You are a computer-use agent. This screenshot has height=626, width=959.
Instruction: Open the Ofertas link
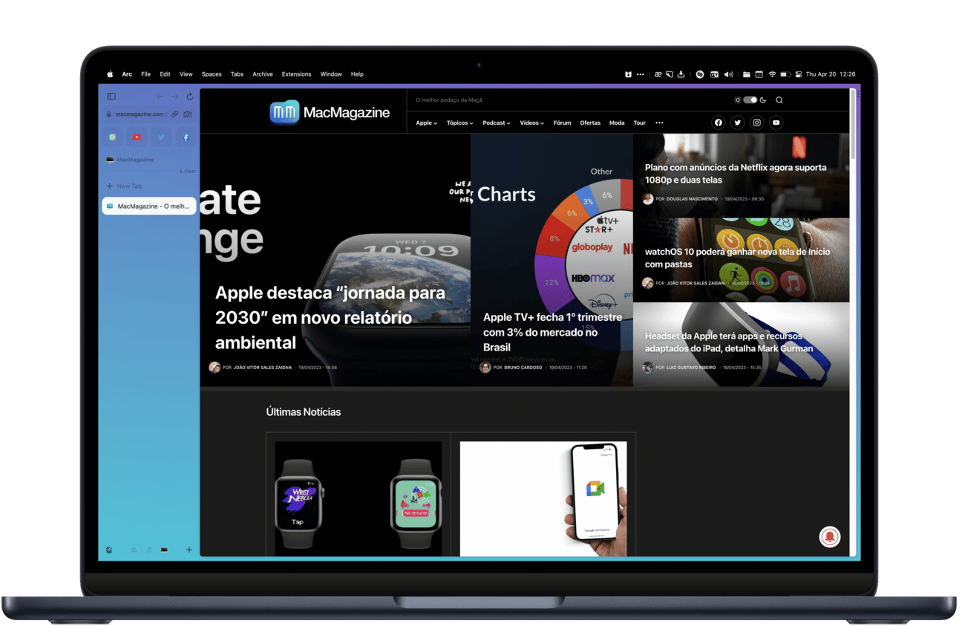coord(590,123)
